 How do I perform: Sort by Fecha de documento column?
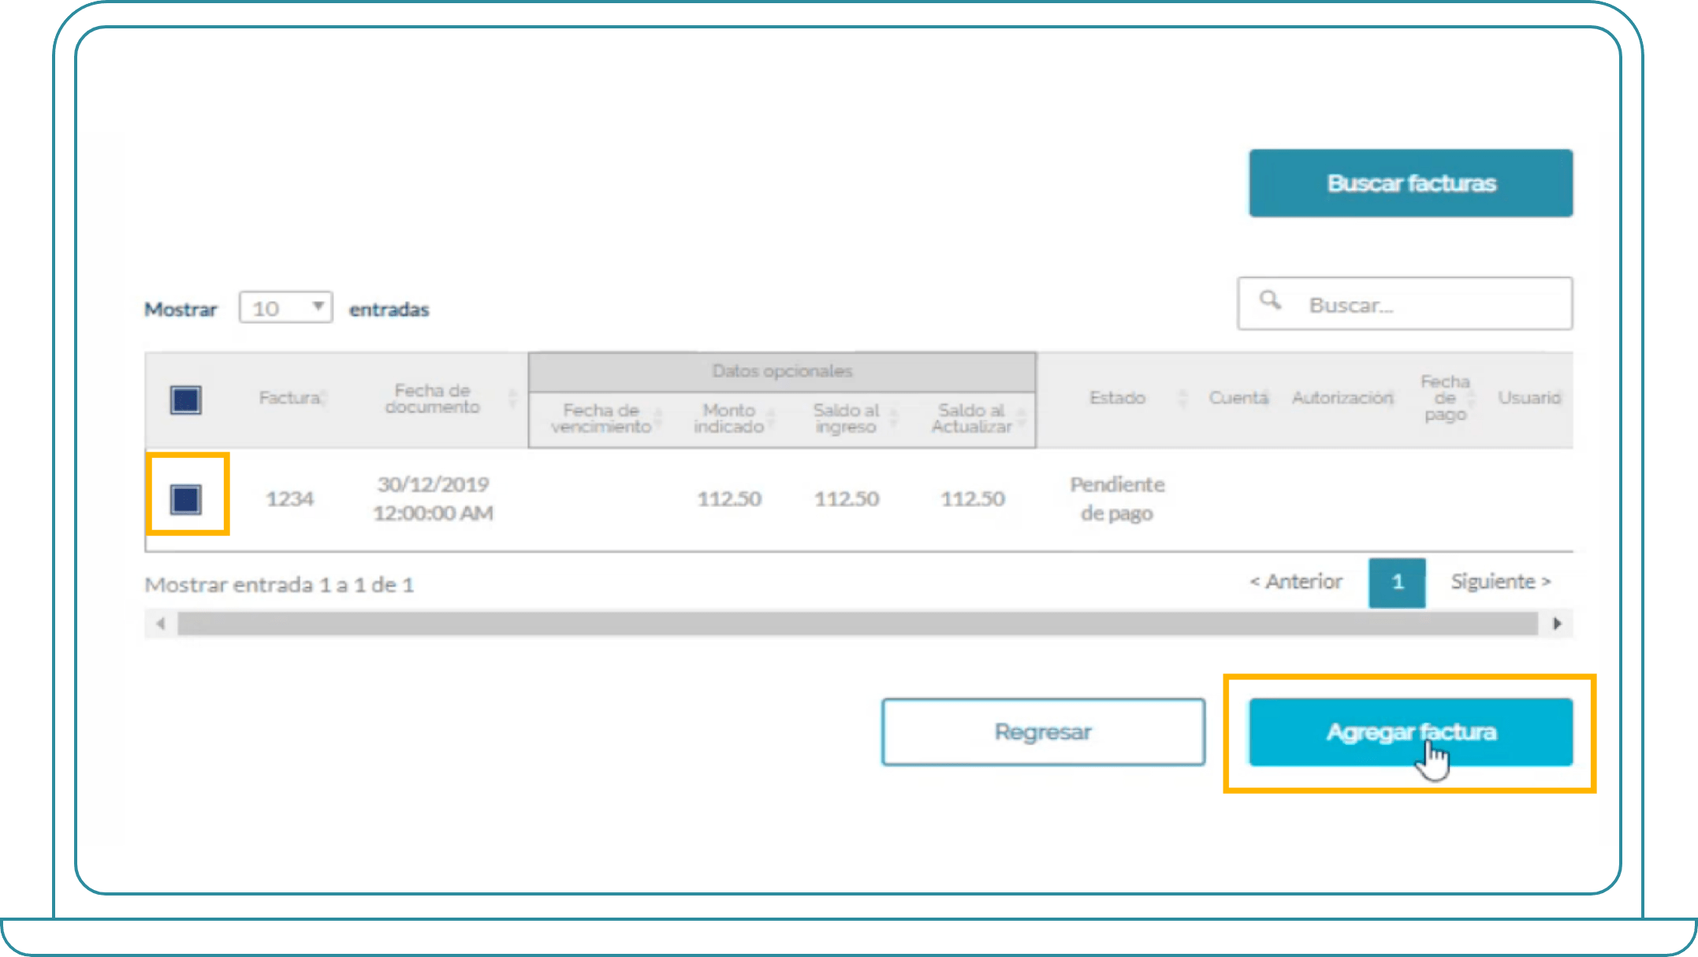pyautogui.click(x=432, y=399)
